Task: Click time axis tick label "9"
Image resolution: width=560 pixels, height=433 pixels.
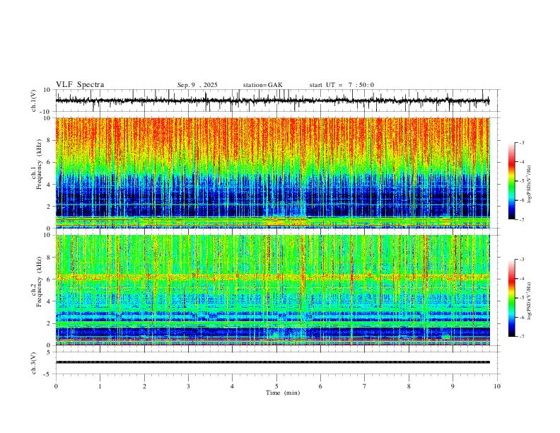Action: [453, 386]
